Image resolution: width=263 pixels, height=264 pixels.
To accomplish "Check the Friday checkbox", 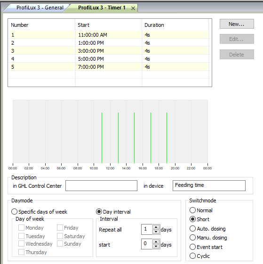I will 60,228.
